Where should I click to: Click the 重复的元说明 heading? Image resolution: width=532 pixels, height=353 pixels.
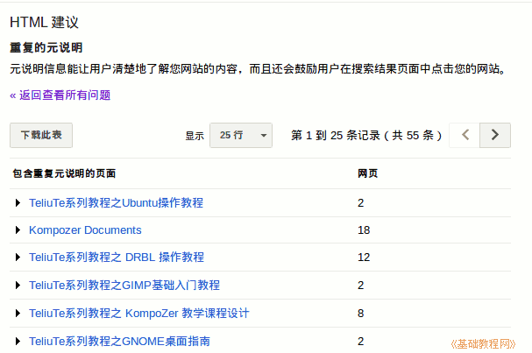[x=46, y=47]
